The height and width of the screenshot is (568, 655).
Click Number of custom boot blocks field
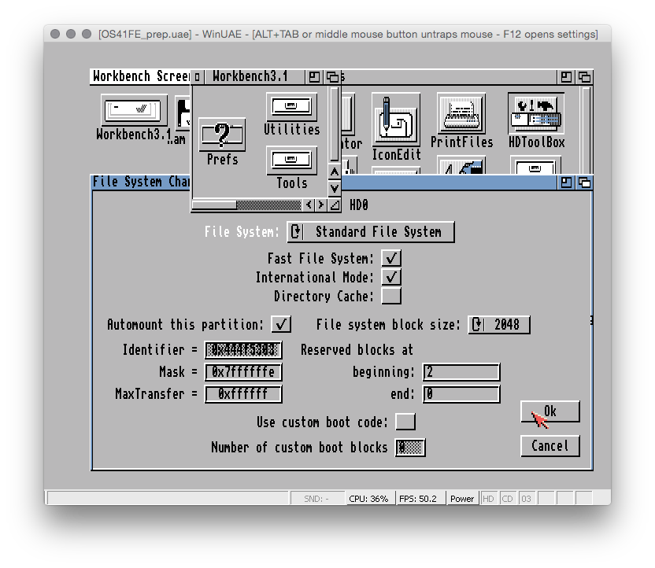click(x=410, y=448)
